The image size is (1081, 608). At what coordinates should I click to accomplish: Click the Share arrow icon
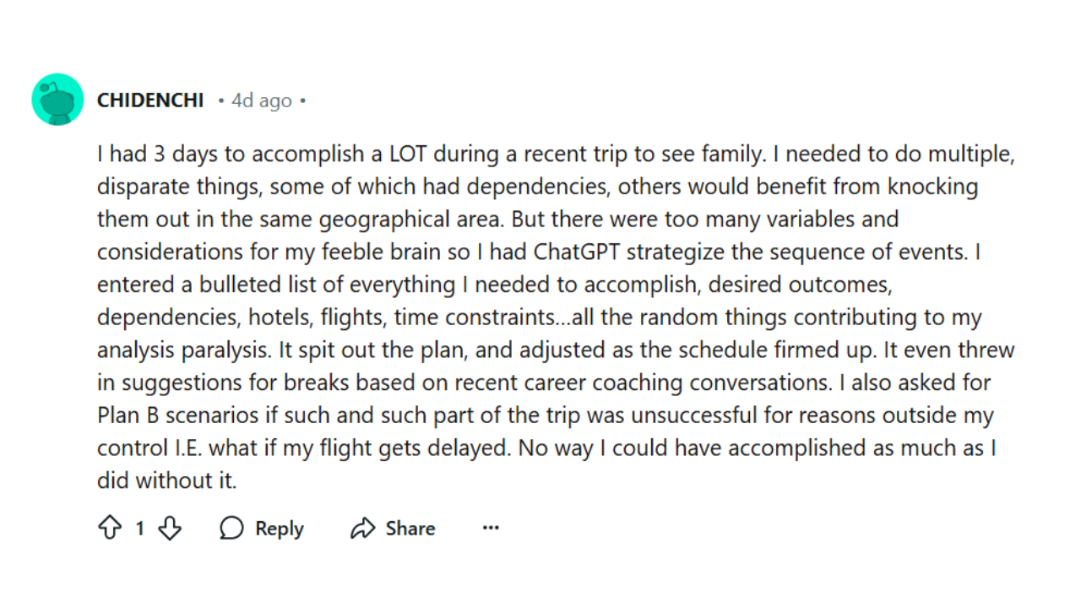[x=363, y=529]
